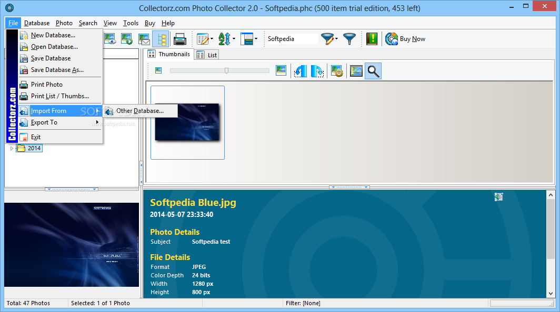Viewport: 560px width, 312px height.
Task: Click the thumbnail size slider handle
Action: 226,70
